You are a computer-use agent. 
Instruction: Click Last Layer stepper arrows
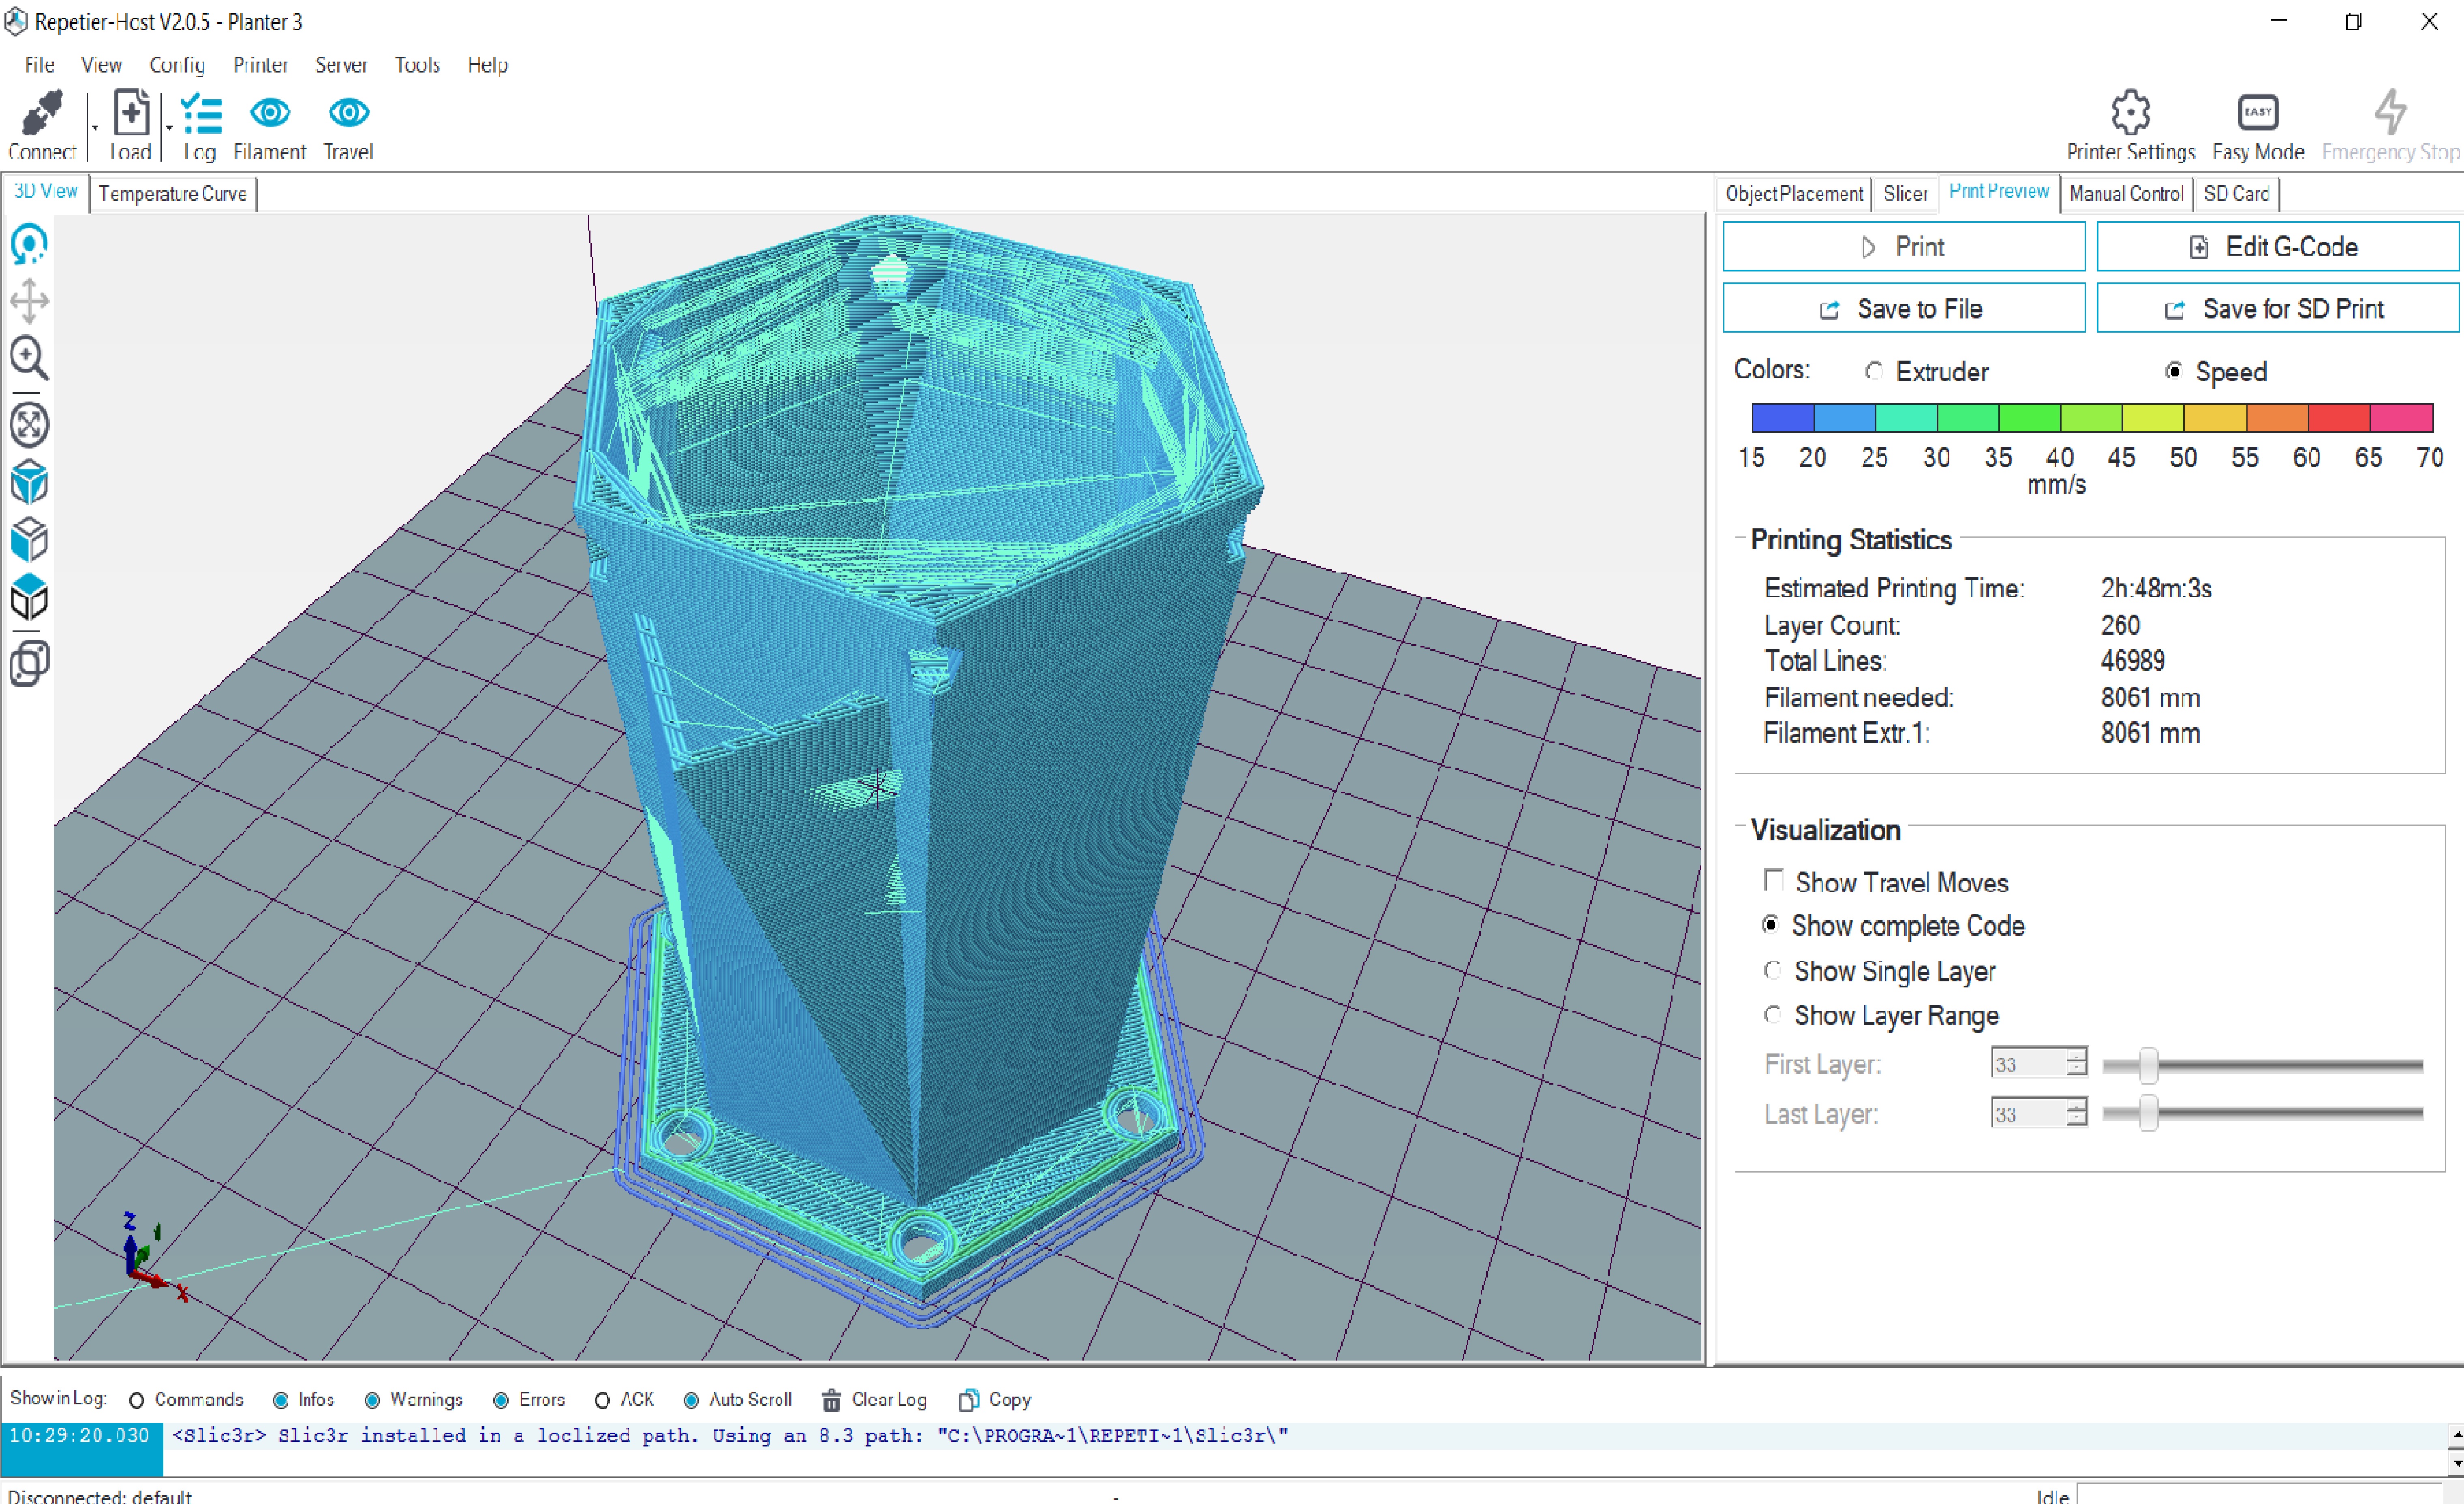point(2077,1112)
